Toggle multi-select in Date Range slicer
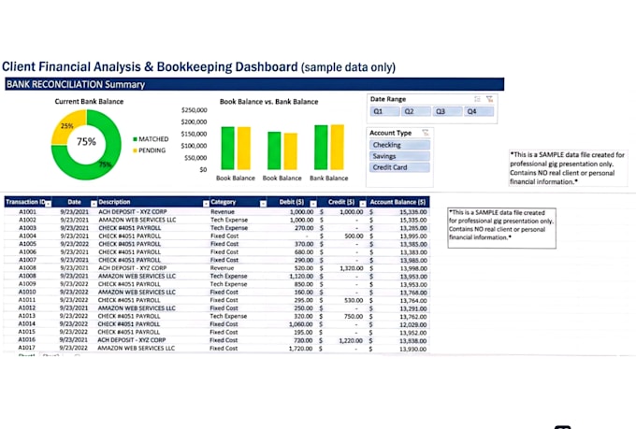Screen dimensions: 636x429 (477, 99)
